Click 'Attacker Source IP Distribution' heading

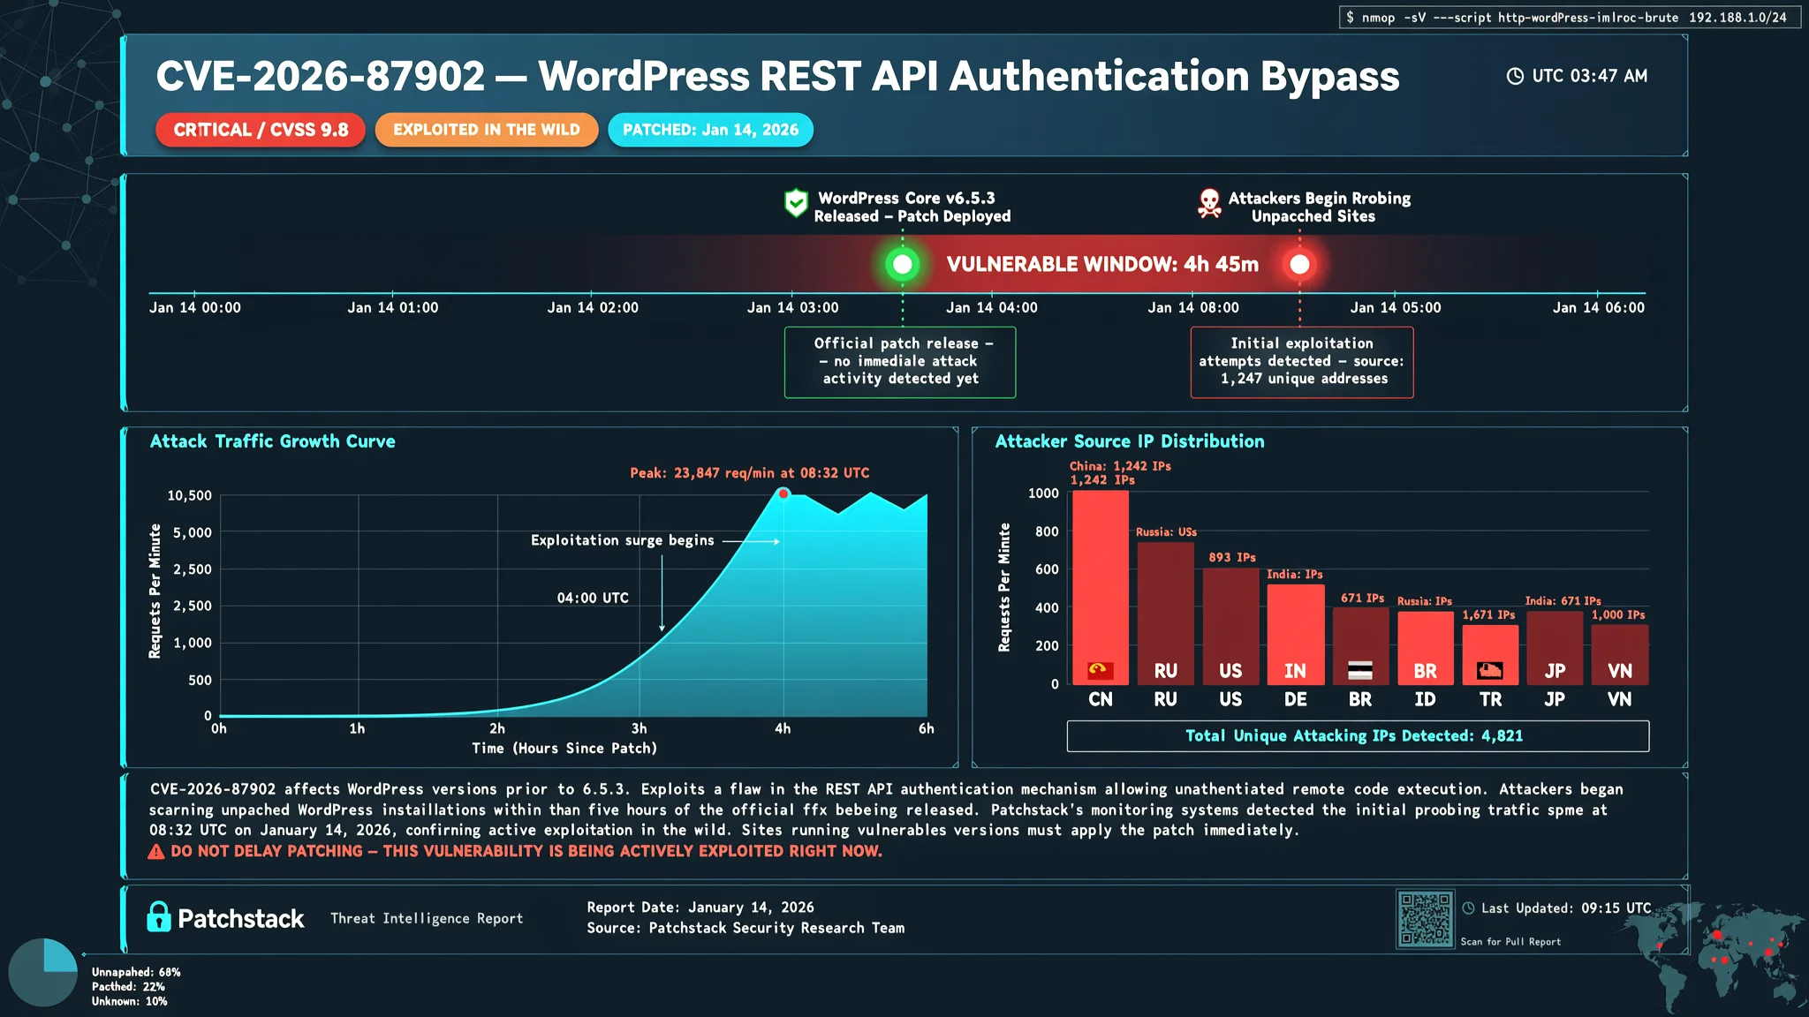coord(1130,441)
